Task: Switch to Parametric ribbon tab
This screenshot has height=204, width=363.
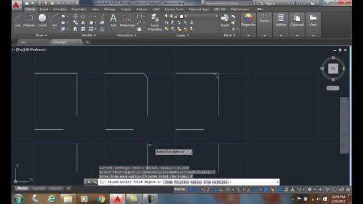Action: point(79,9)
